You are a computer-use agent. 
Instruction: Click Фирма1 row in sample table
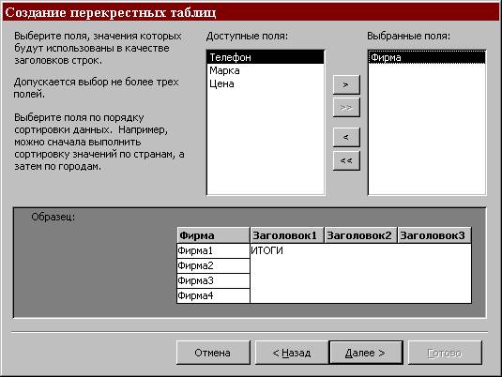pos(213,250)
